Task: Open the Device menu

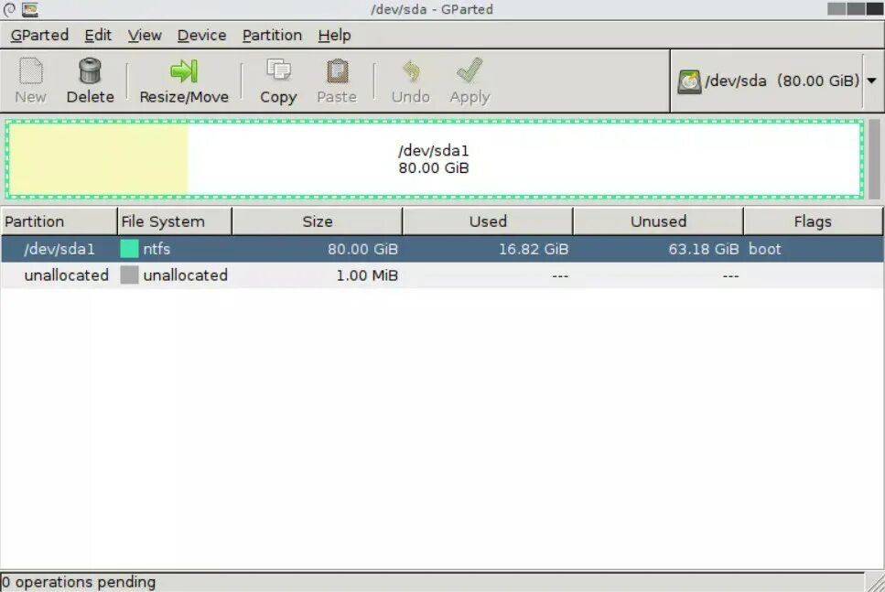Action: pos(201,35)
